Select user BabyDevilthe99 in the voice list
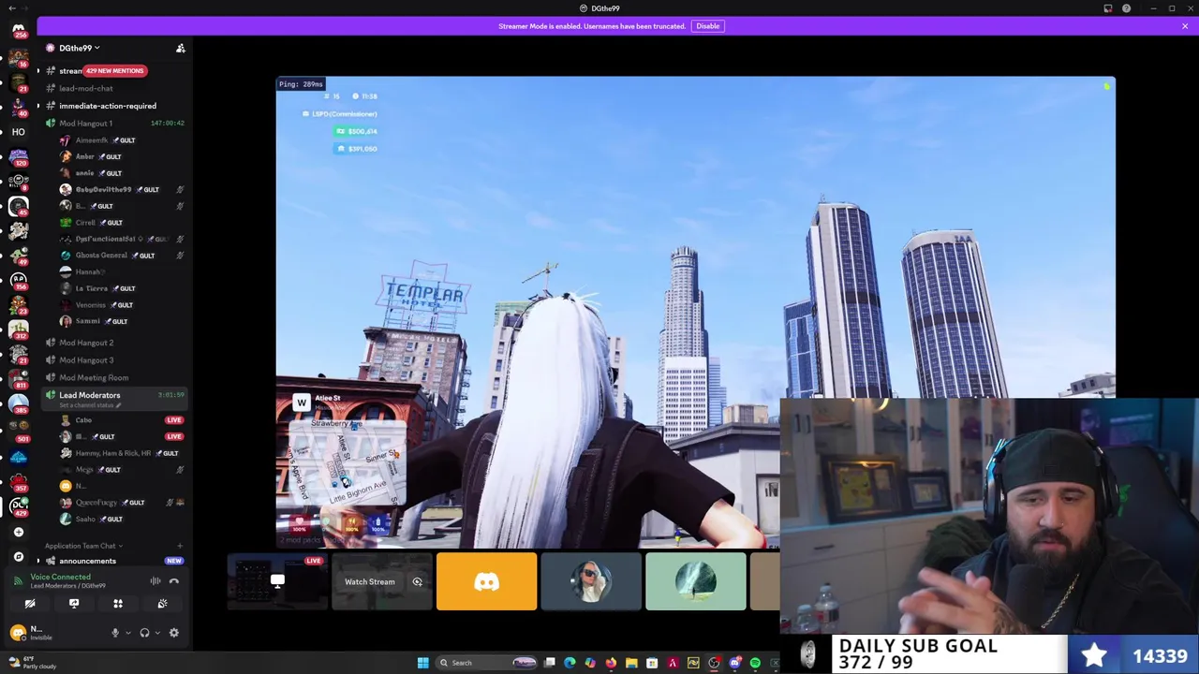This screenshot has width=1199, height=674. tap(103, 189)
